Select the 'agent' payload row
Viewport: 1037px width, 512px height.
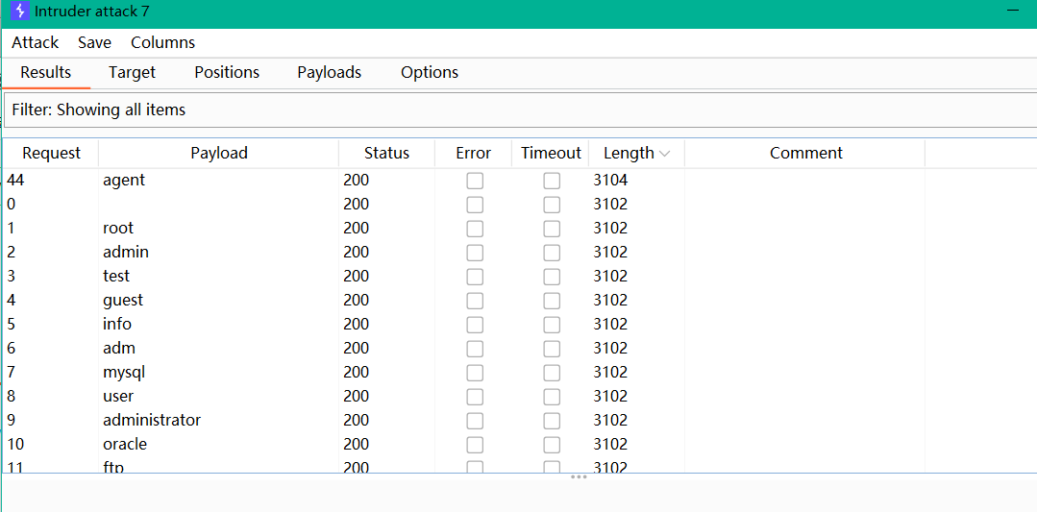(x=519, y=180)
